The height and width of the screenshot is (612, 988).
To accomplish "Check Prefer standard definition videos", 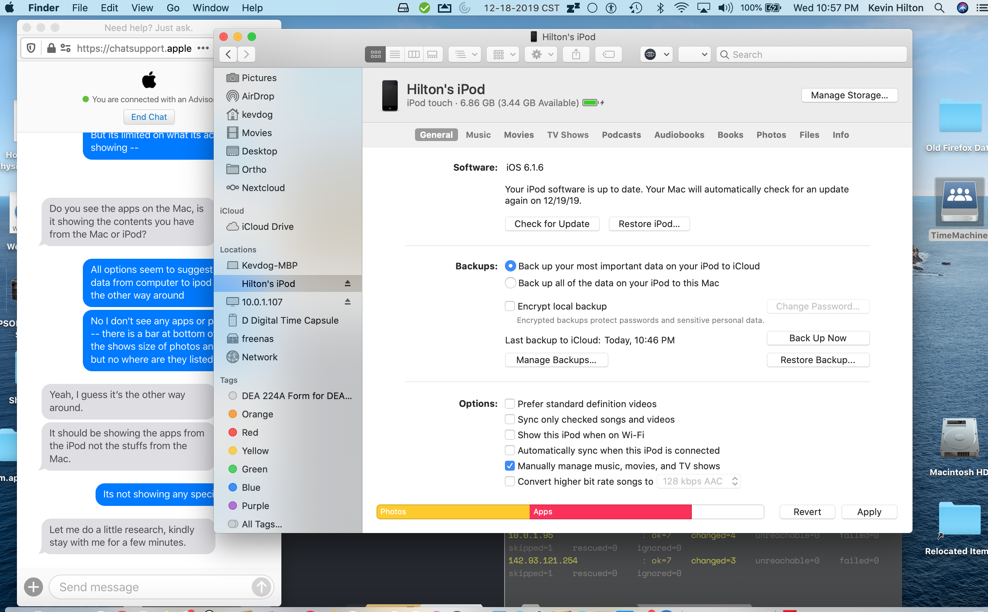I will tap(510, 404).
